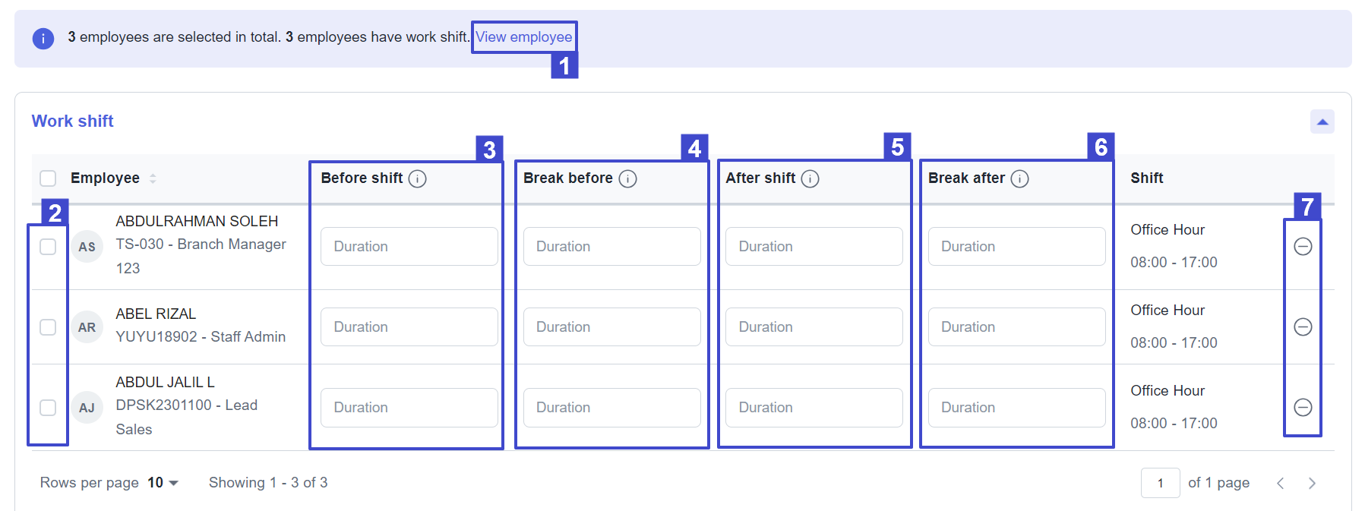The width and height of the screenshot is (1365, 511).
Task: Go to previous page arrow
Action: coord(1281,483)
